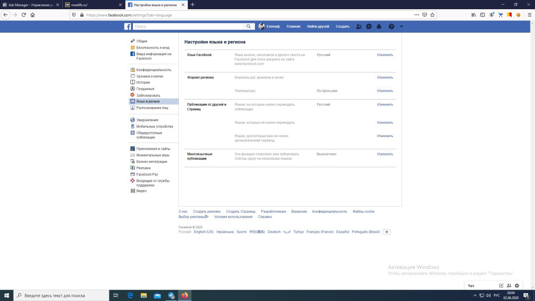Open Firefox account icon in toolbar
Screen dimensions: 535x301
pos(492,15)
